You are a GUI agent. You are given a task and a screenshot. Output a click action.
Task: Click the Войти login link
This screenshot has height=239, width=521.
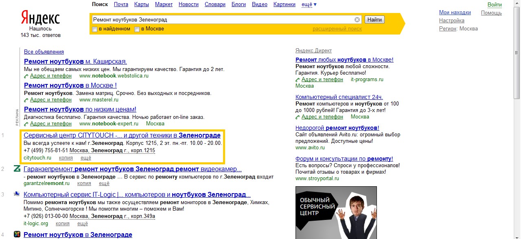(x=495, y=5)
